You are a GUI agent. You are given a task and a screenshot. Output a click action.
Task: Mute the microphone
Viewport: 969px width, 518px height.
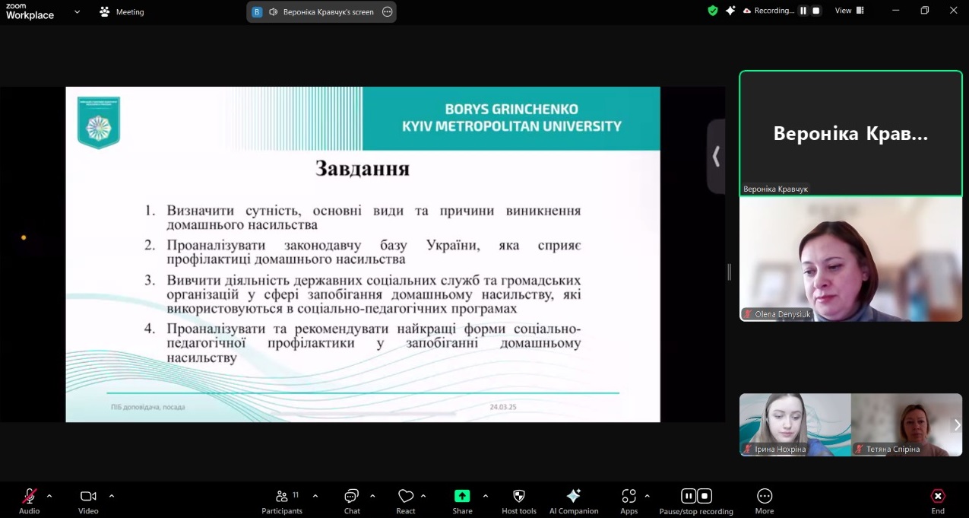[29, 495]
